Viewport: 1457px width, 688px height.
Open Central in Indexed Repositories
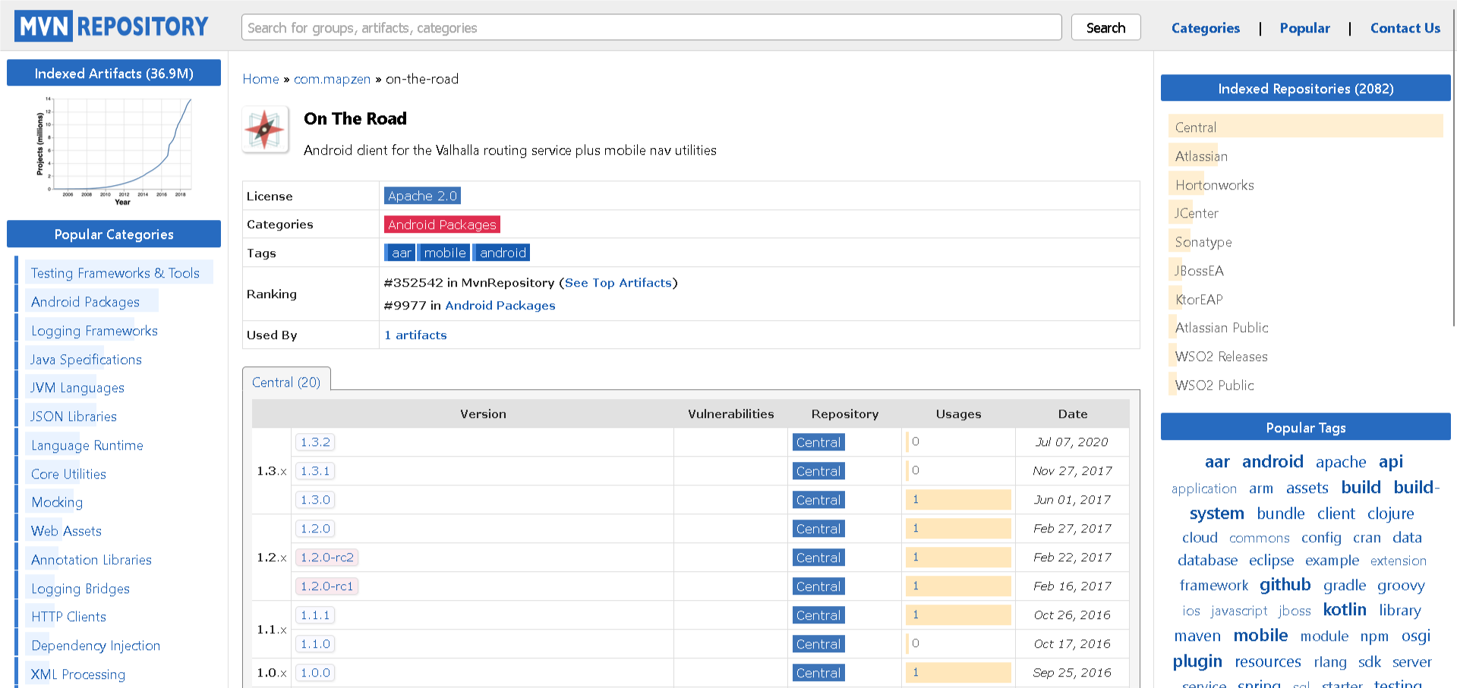pyautogui.click(x=1196, y=127)
